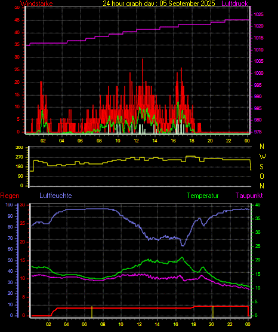
Task: Click the Windstärke axis label
Action: pos(36,4)
